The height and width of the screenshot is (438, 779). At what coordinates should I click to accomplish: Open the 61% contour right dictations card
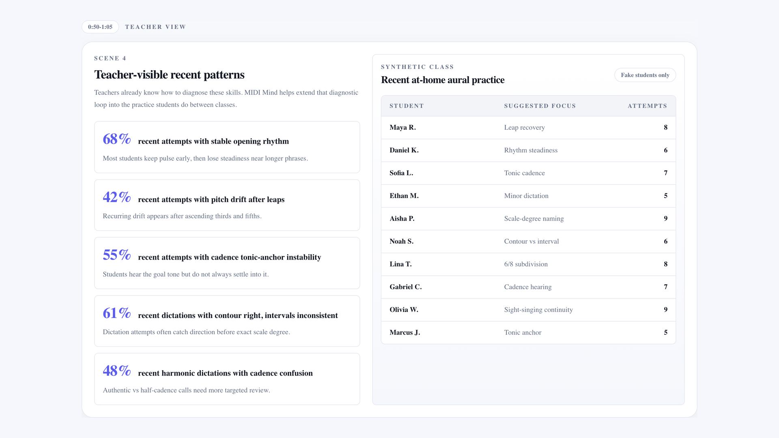tap(227, 321)
